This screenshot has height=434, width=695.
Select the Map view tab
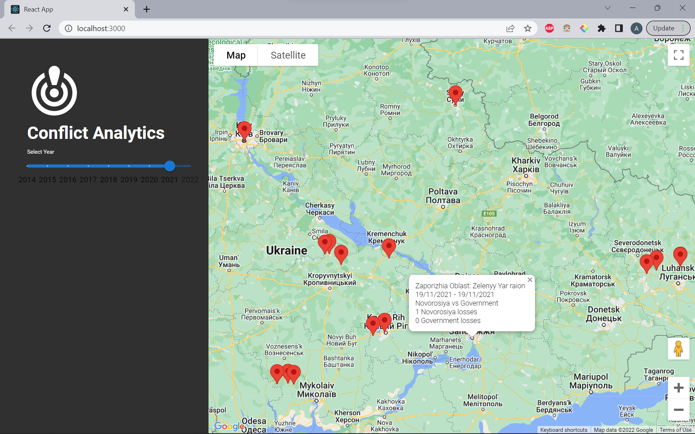pyautogui.click(x=236, y=55)
